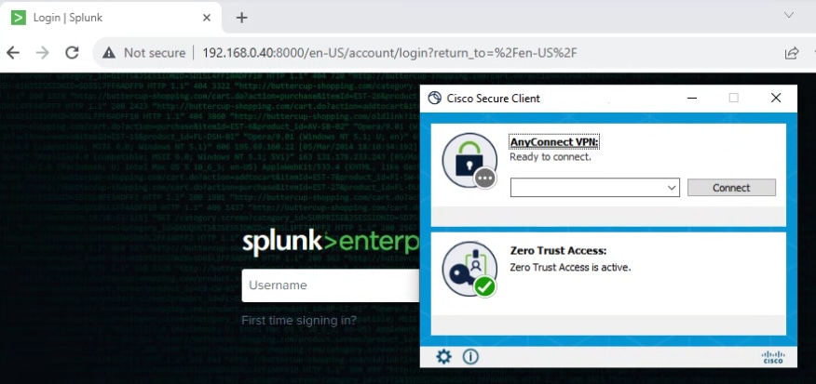The image size is (816, 384).
Task: Select the Login | Splunk tab
Action: point(111,18)
